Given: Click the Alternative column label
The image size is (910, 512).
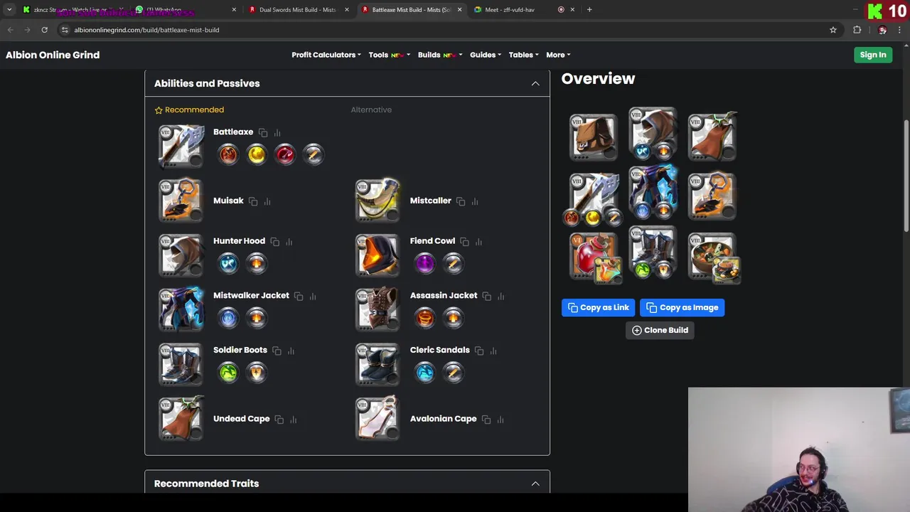Looking at the screenshot, I should [x=371, y=110].
